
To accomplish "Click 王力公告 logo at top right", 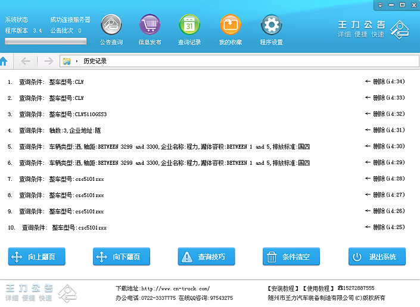I will (x=373, y=29).
